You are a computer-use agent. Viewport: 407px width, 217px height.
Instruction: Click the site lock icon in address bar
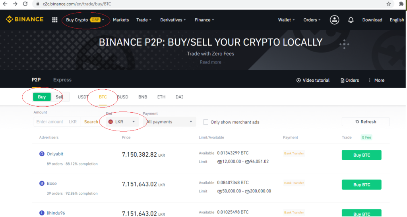coord(38,4)
